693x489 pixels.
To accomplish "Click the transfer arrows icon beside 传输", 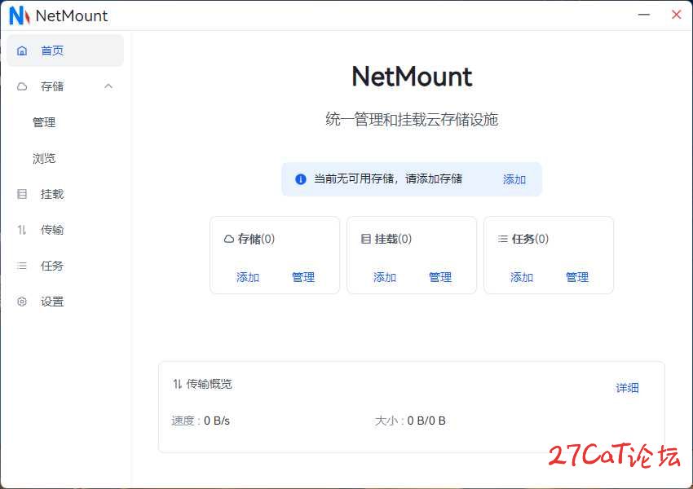I will 22,230.
